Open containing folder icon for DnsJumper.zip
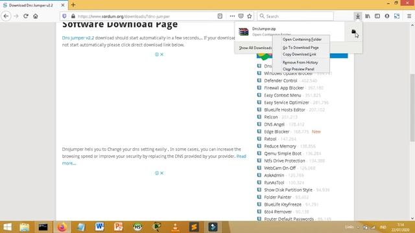415x233 pixels. pos(353,32)
